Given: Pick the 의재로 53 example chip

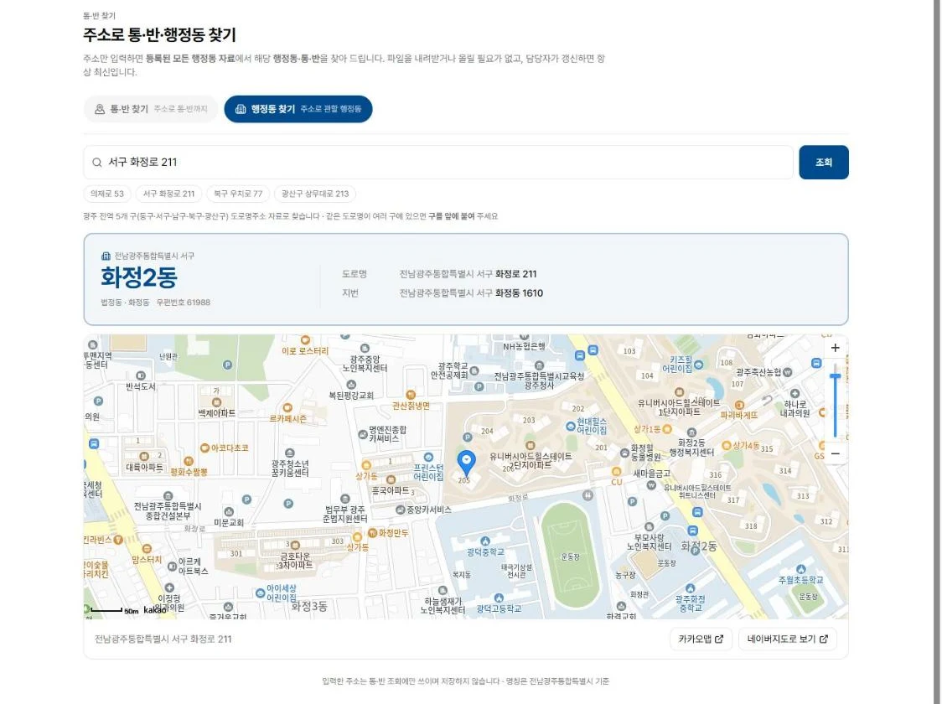Looking at the screenshot, I should coord(107,194).
